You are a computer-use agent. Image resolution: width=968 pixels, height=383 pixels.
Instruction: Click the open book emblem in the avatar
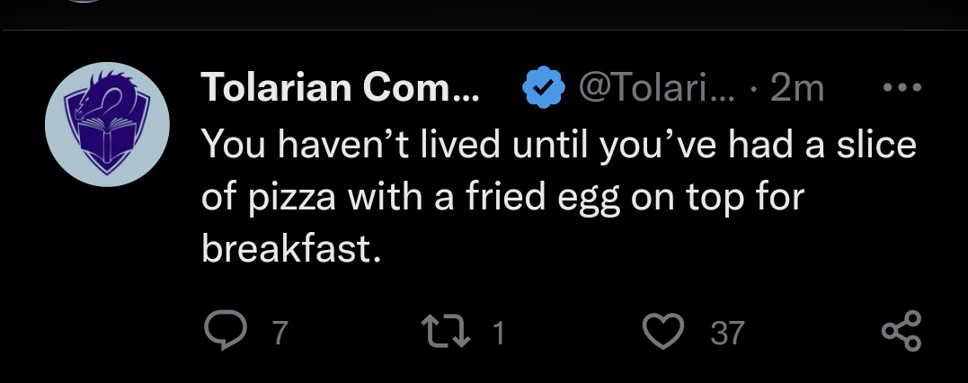(x=108, y=140)
